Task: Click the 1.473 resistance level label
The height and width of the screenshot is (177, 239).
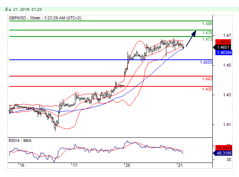Action: (207, 39)
